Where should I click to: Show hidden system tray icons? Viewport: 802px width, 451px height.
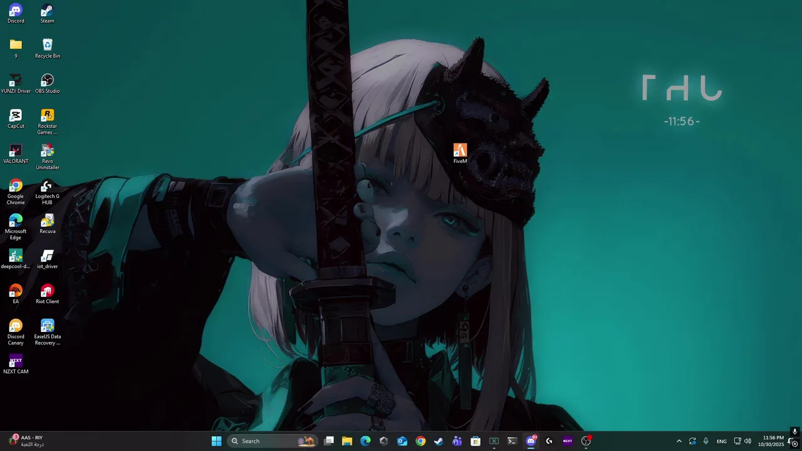[x=679, y=441]
